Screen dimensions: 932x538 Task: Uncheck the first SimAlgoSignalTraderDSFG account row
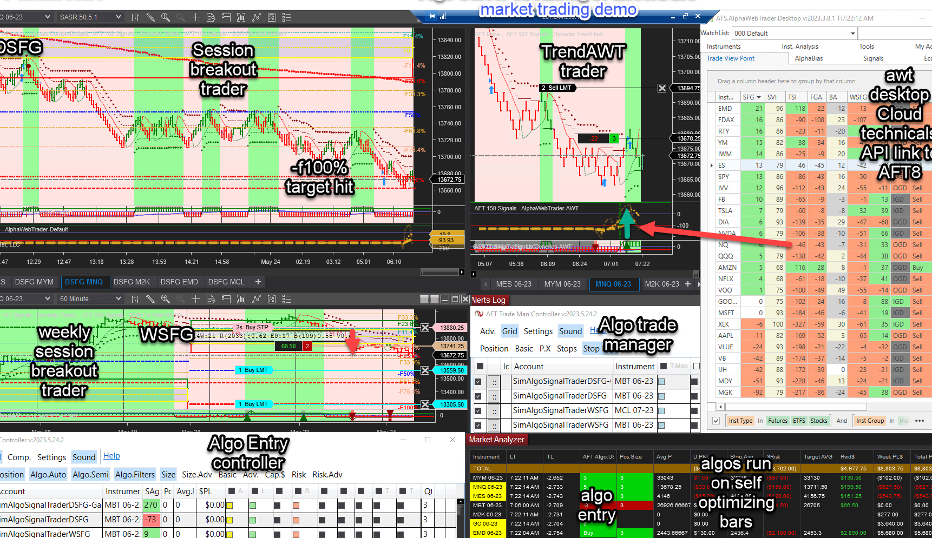pos(478,381)
